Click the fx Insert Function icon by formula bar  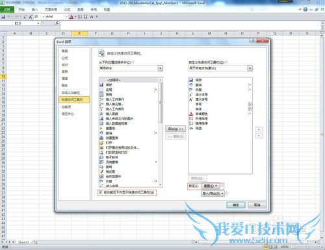coord(57,23)
